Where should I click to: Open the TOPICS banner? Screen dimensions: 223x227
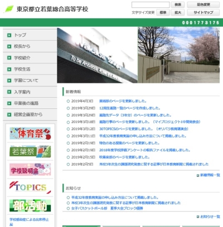(30, 187)
